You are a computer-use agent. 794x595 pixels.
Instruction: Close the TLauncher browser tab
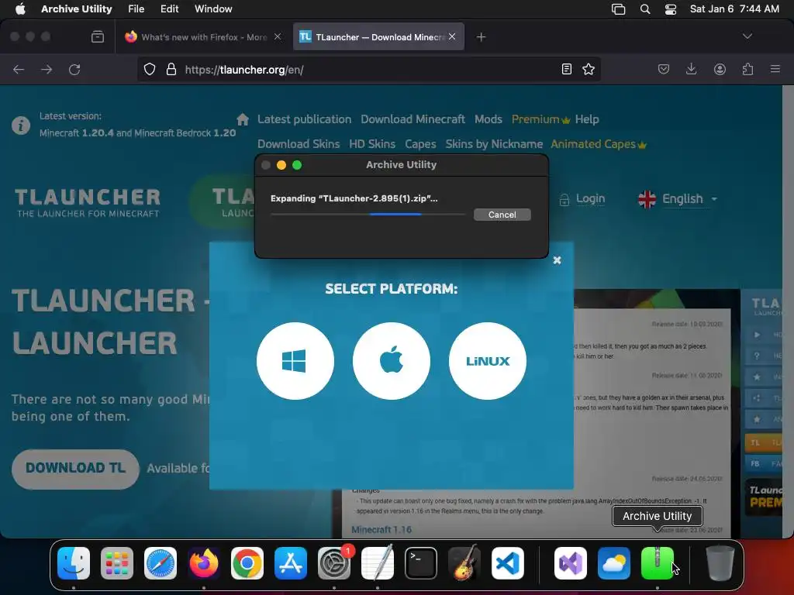pos(452,36)
